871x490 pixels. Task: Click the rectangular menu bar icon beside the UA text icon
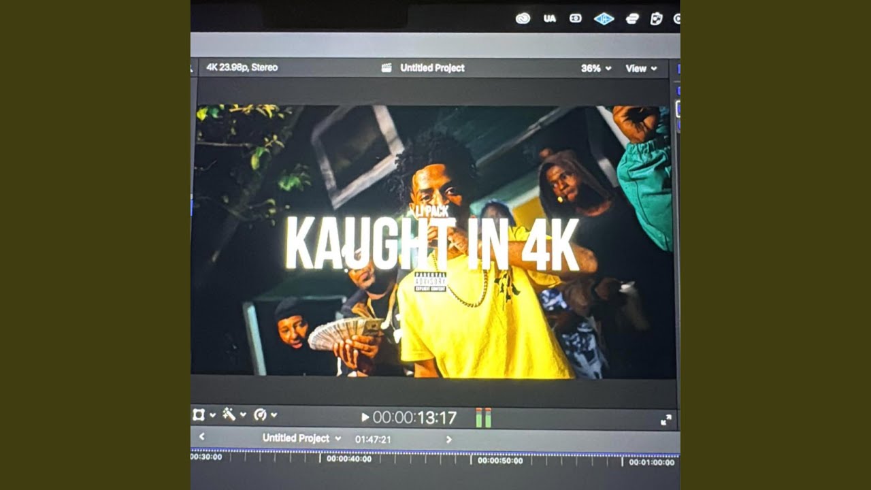point(576,18)
